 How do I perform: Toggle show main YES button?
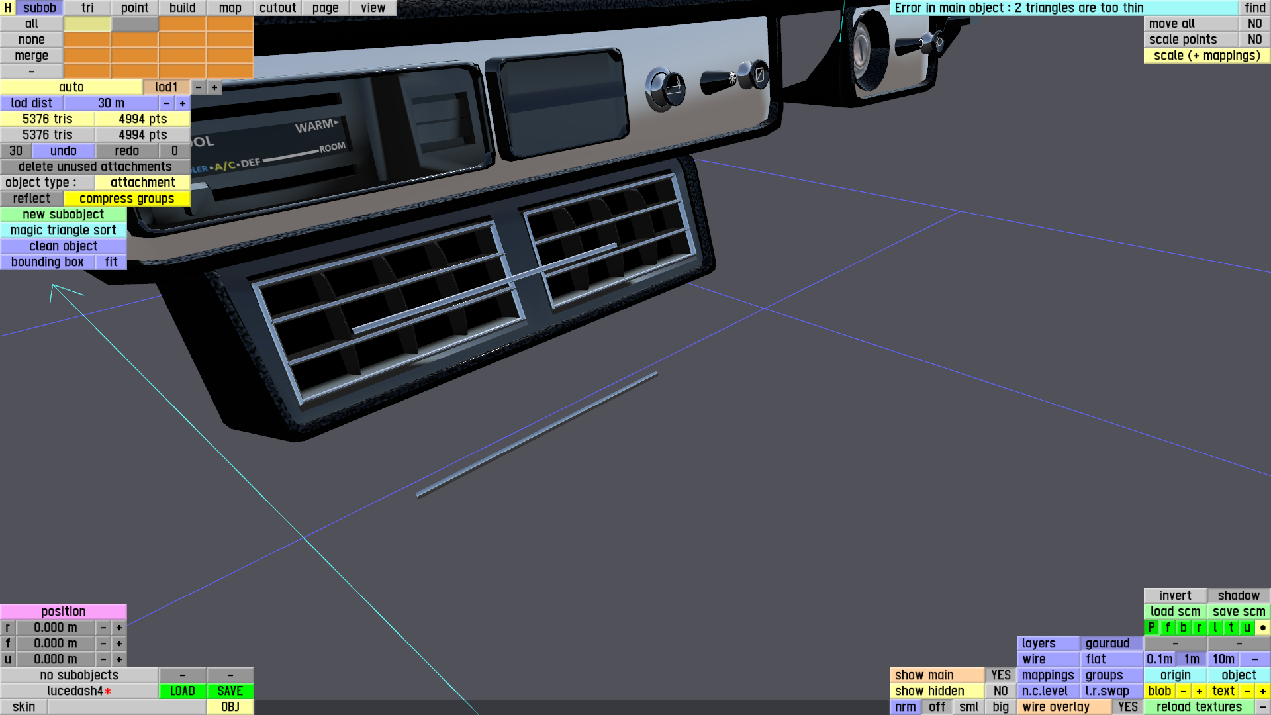point(1000,675)
